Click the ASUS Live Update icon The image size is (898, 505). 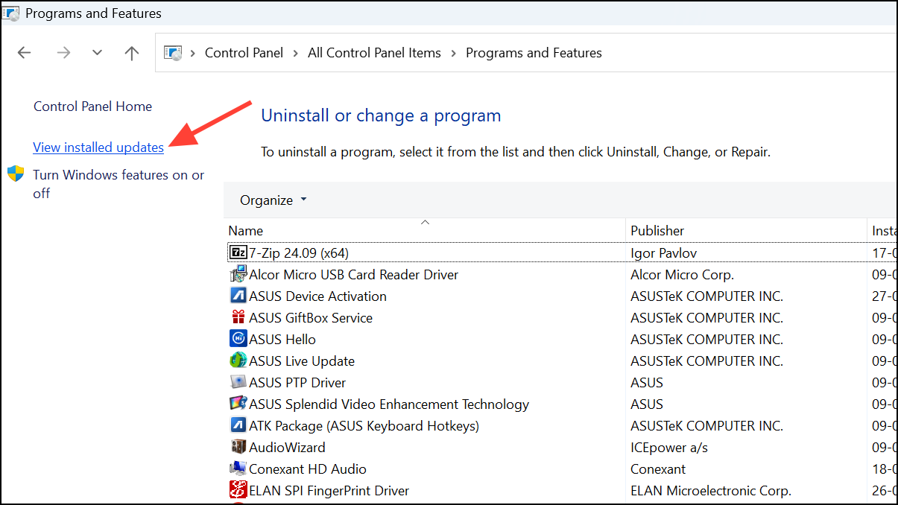pos(238,361)
